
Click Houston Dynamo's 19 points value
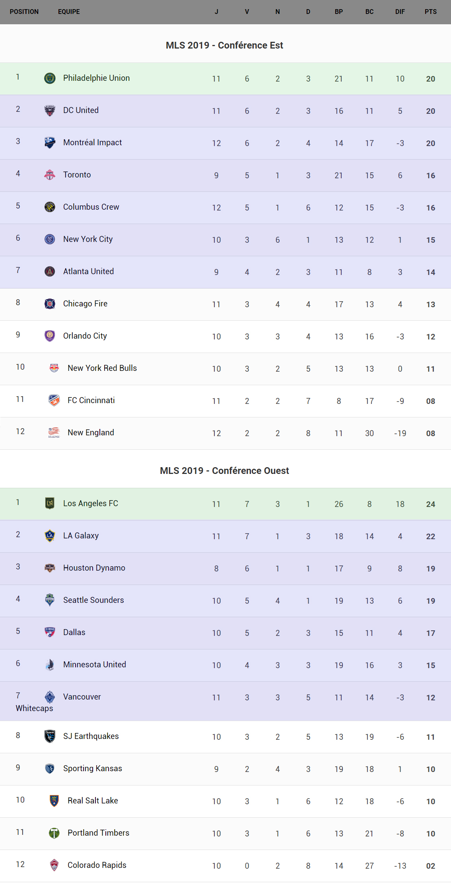(430, 569)
